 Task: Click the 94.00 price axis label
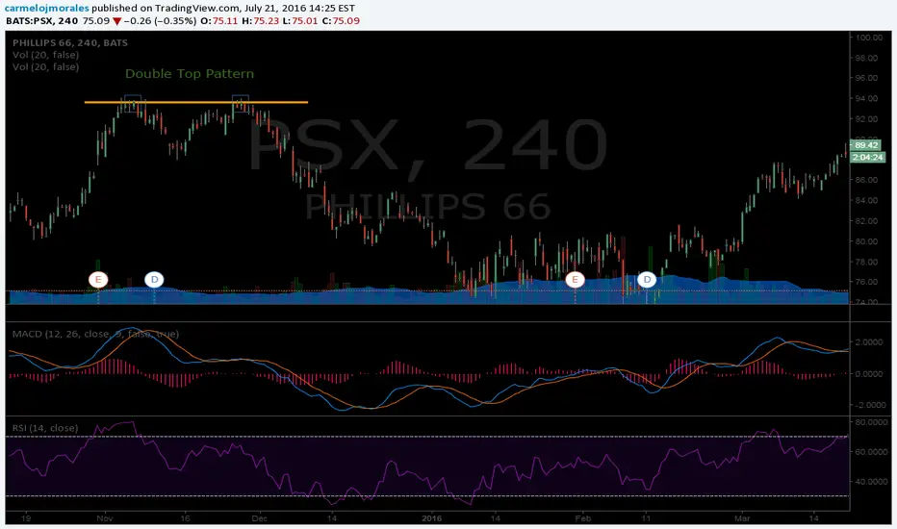(867, 98)
